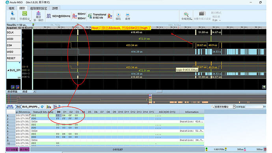Open the statistics bar chart icon
This screenshot has height=153, width=272.
point(48,106)
